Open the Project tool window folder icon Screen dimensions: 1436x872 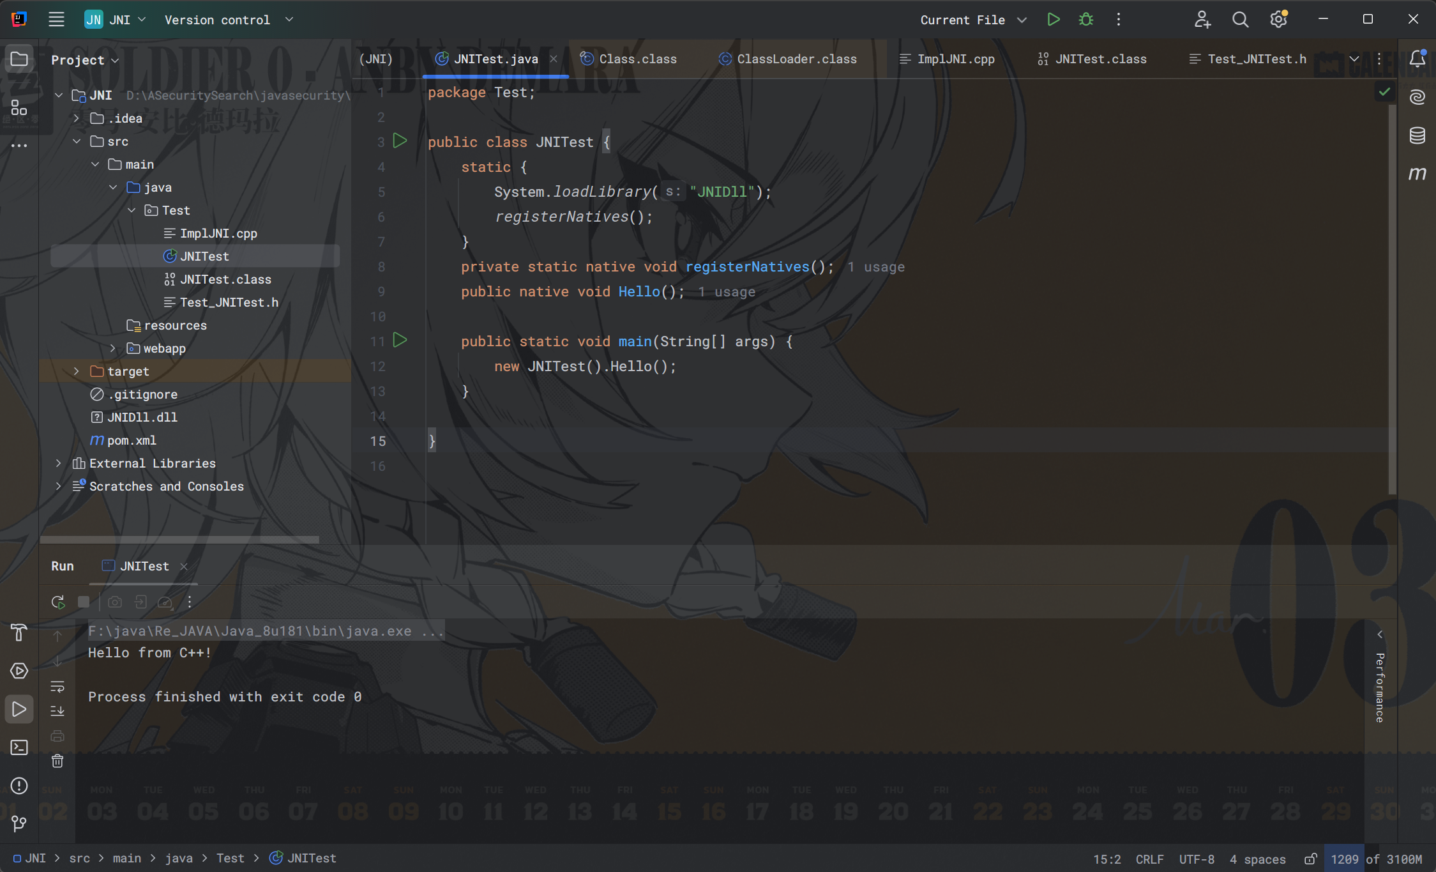coord(19,59)
